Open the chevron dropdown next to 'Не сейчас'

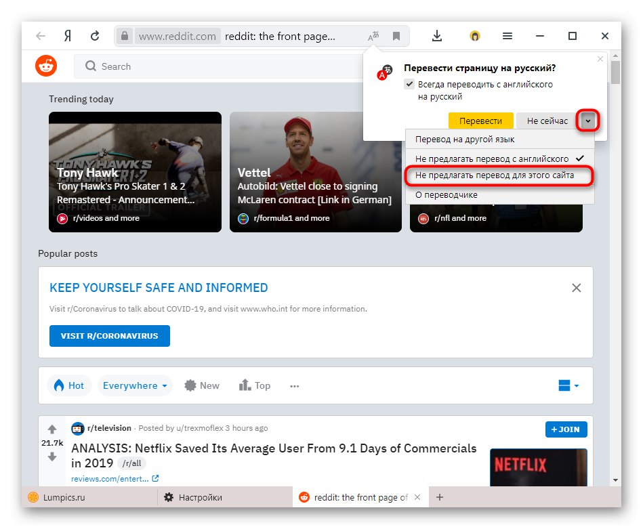coord(587,121)
